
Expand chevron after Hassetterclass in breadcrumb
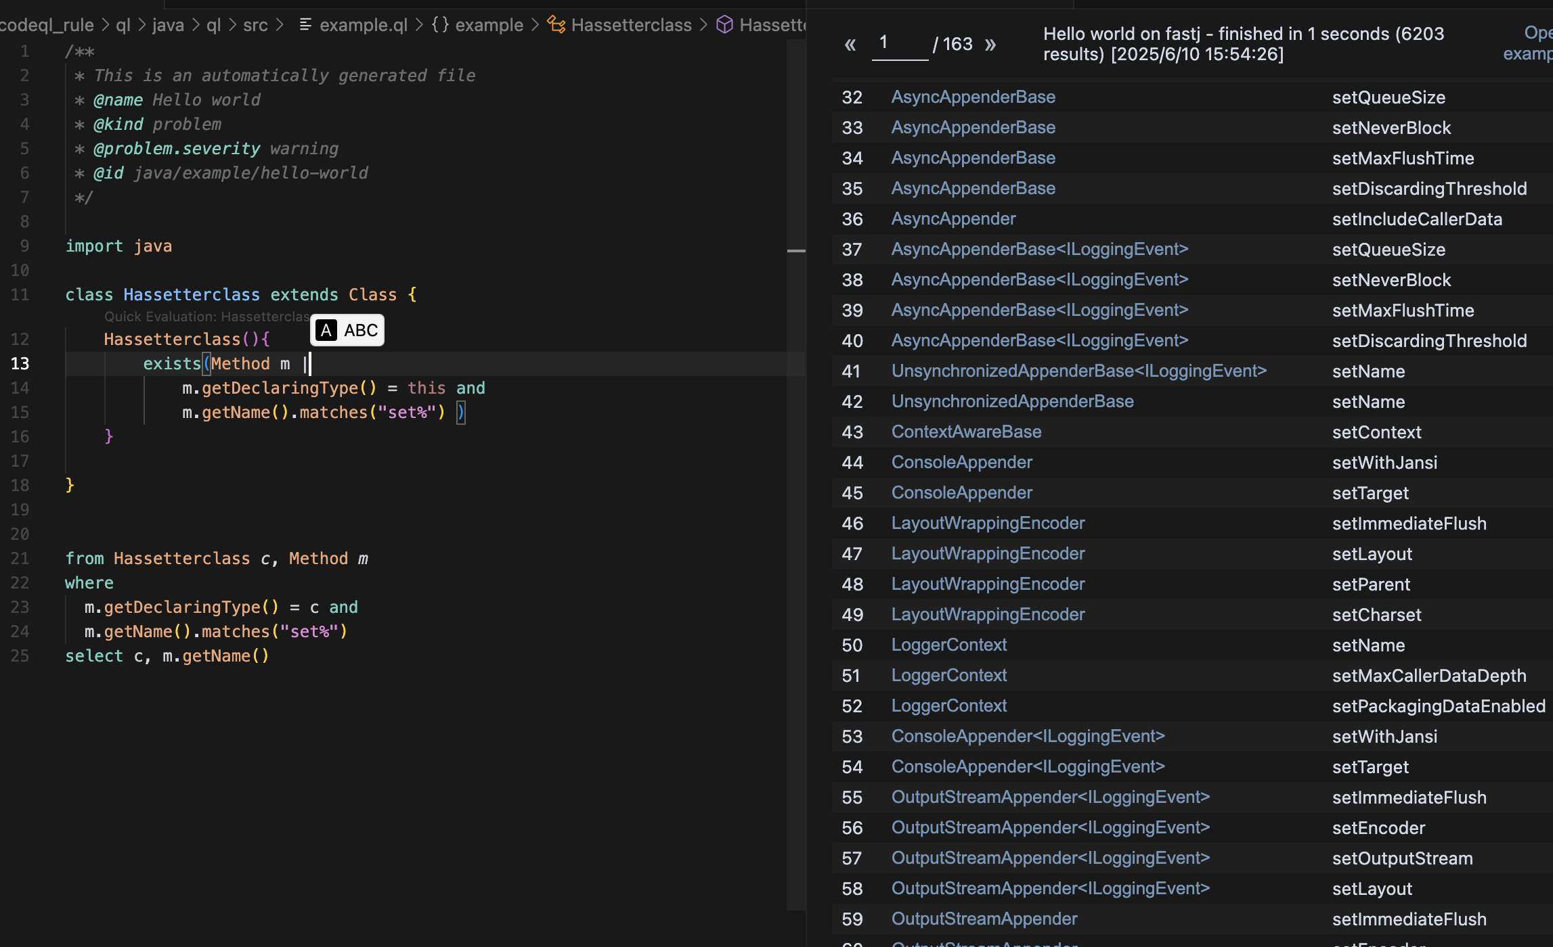point(703,25)
